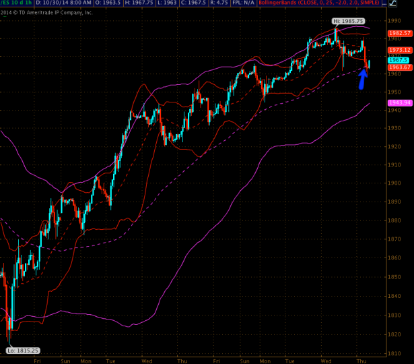
Task: Select the /ES 10 d 1h symbol label
Action: (15, 4)
